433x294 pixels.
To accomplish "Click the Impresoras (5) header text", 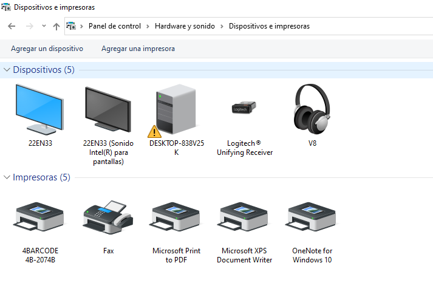I will [x=41, y=177].
